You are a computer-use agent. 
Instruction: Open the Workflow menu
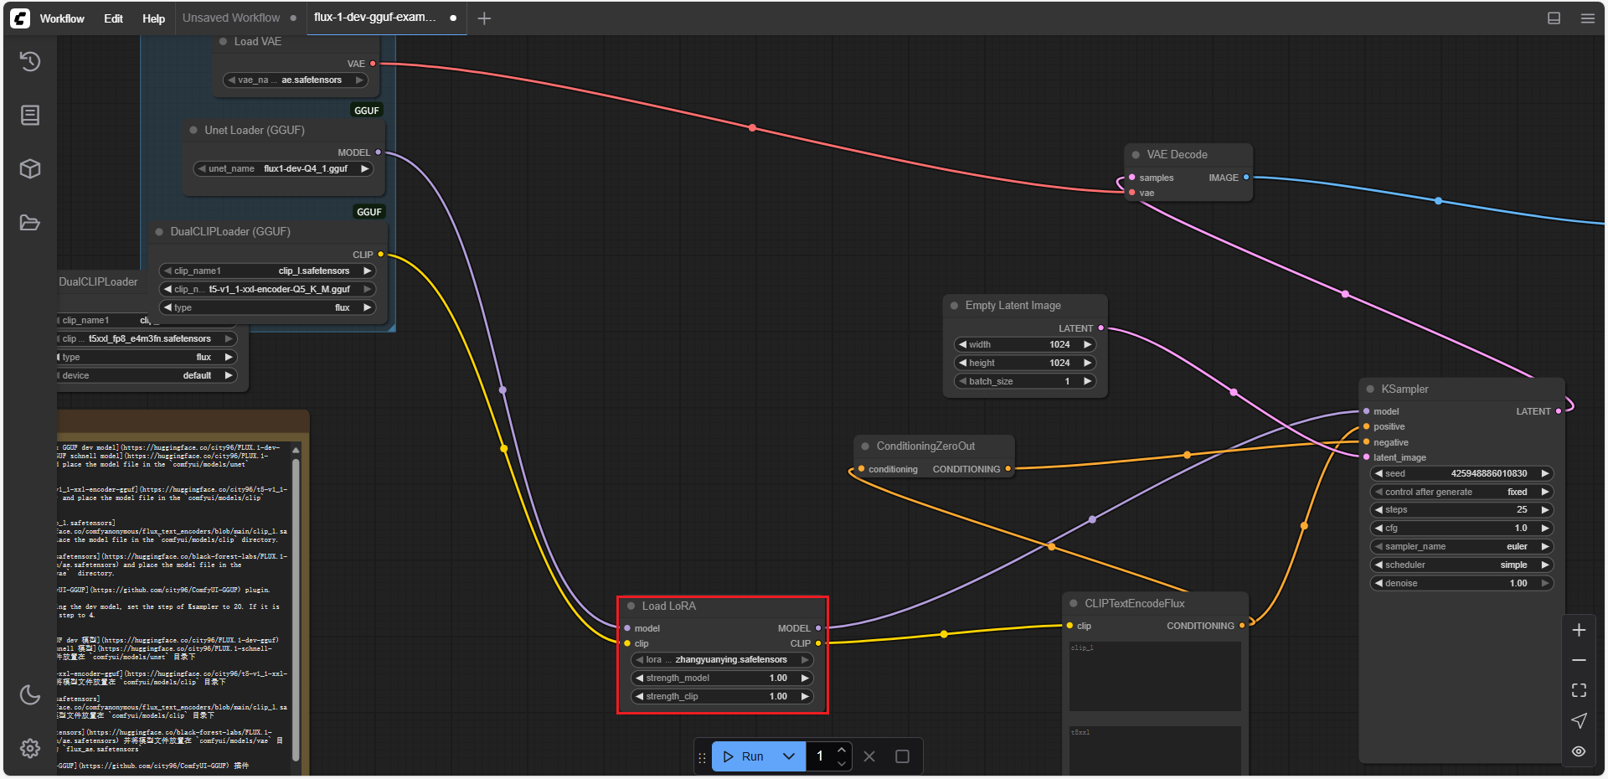pyautogui.click(x=62, y=18)
